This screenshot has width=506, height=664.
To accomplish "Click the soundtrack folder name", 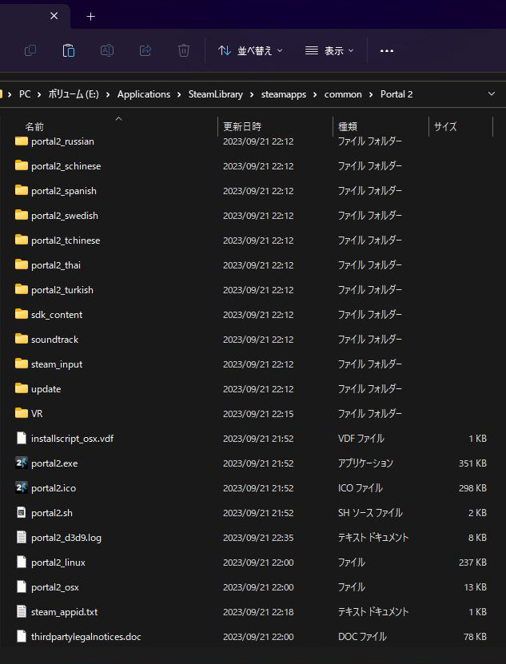I will pos(54,340).
